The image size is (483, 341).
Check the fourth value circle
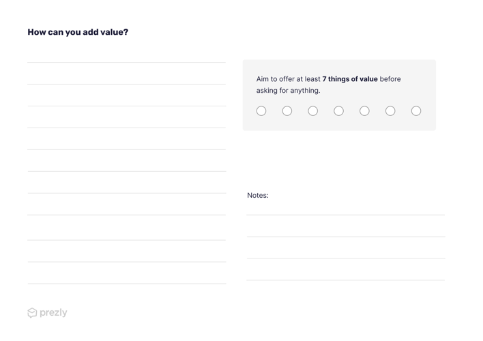339,111
